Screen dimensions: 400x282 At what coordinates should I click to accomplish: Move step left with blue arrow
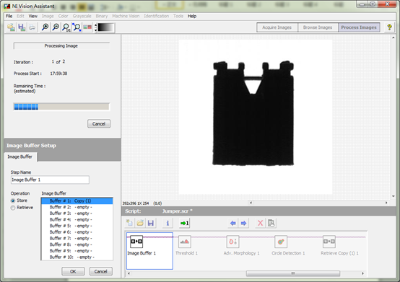click(x=232, y=223)
